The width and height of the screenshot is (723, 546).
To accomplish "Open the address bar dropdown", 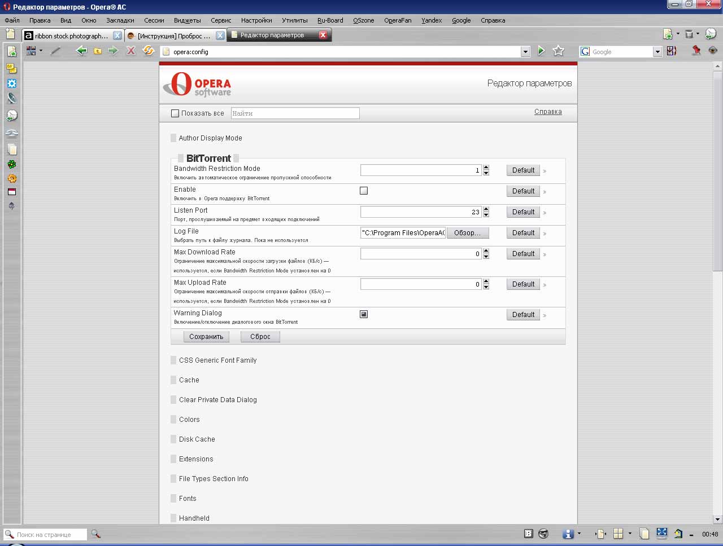I will pos(525,52).
